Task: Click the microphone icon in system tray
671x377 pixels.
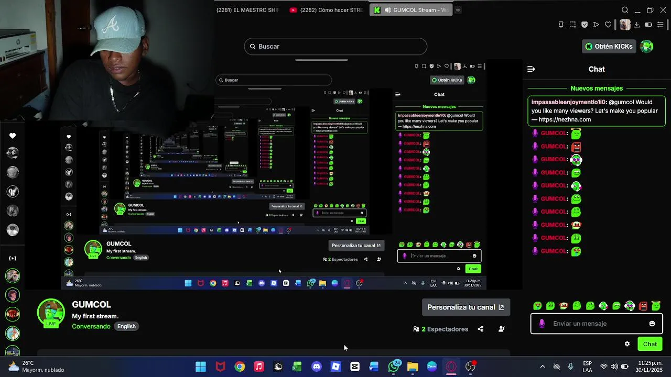Action: pos(571,367)
